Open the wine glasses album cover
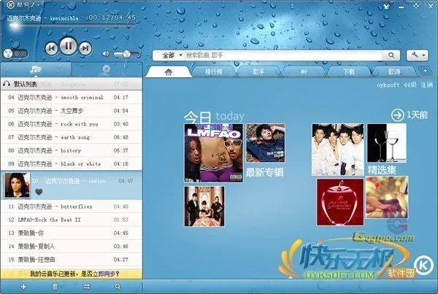The image size is (438, 294). click(x=387, y=143)
